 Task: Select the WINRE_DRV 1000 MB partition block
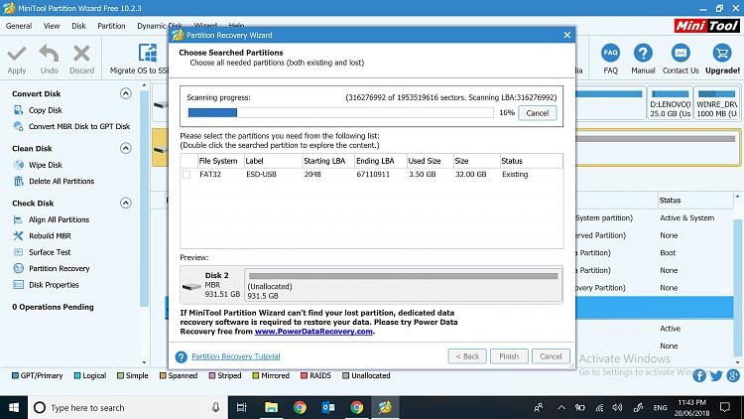pos(717,103)
